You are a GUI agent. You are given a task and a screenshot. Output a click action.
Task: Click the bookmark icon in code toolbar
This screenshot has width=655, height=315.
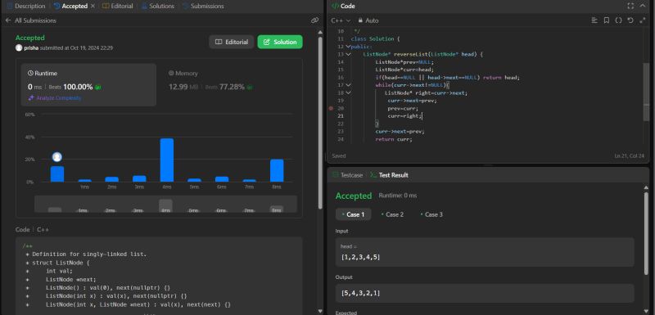pos(606,20)
